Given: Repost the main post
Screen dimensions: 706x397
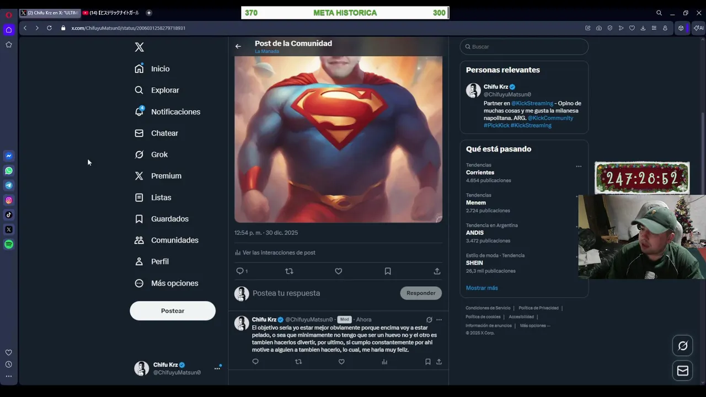Looking at the screenshot, I should (x=289, y=271).
